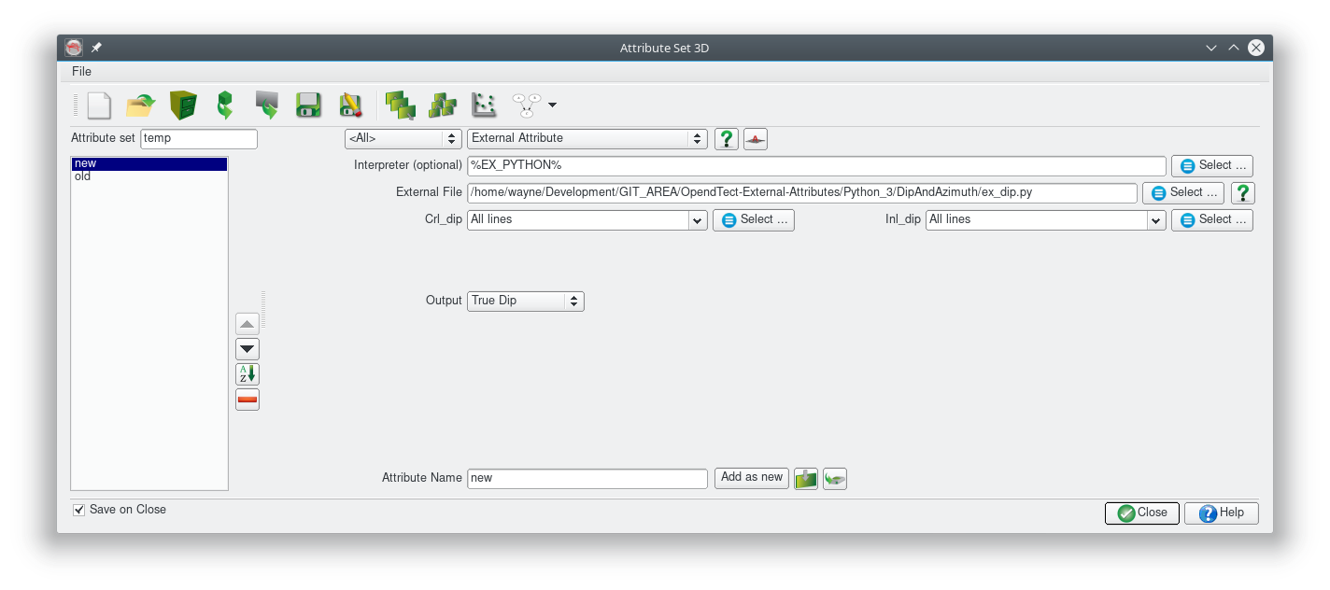This screenshot has height=590, width=1330.
Task: Open help for External Attribute type
Action: 727,139
